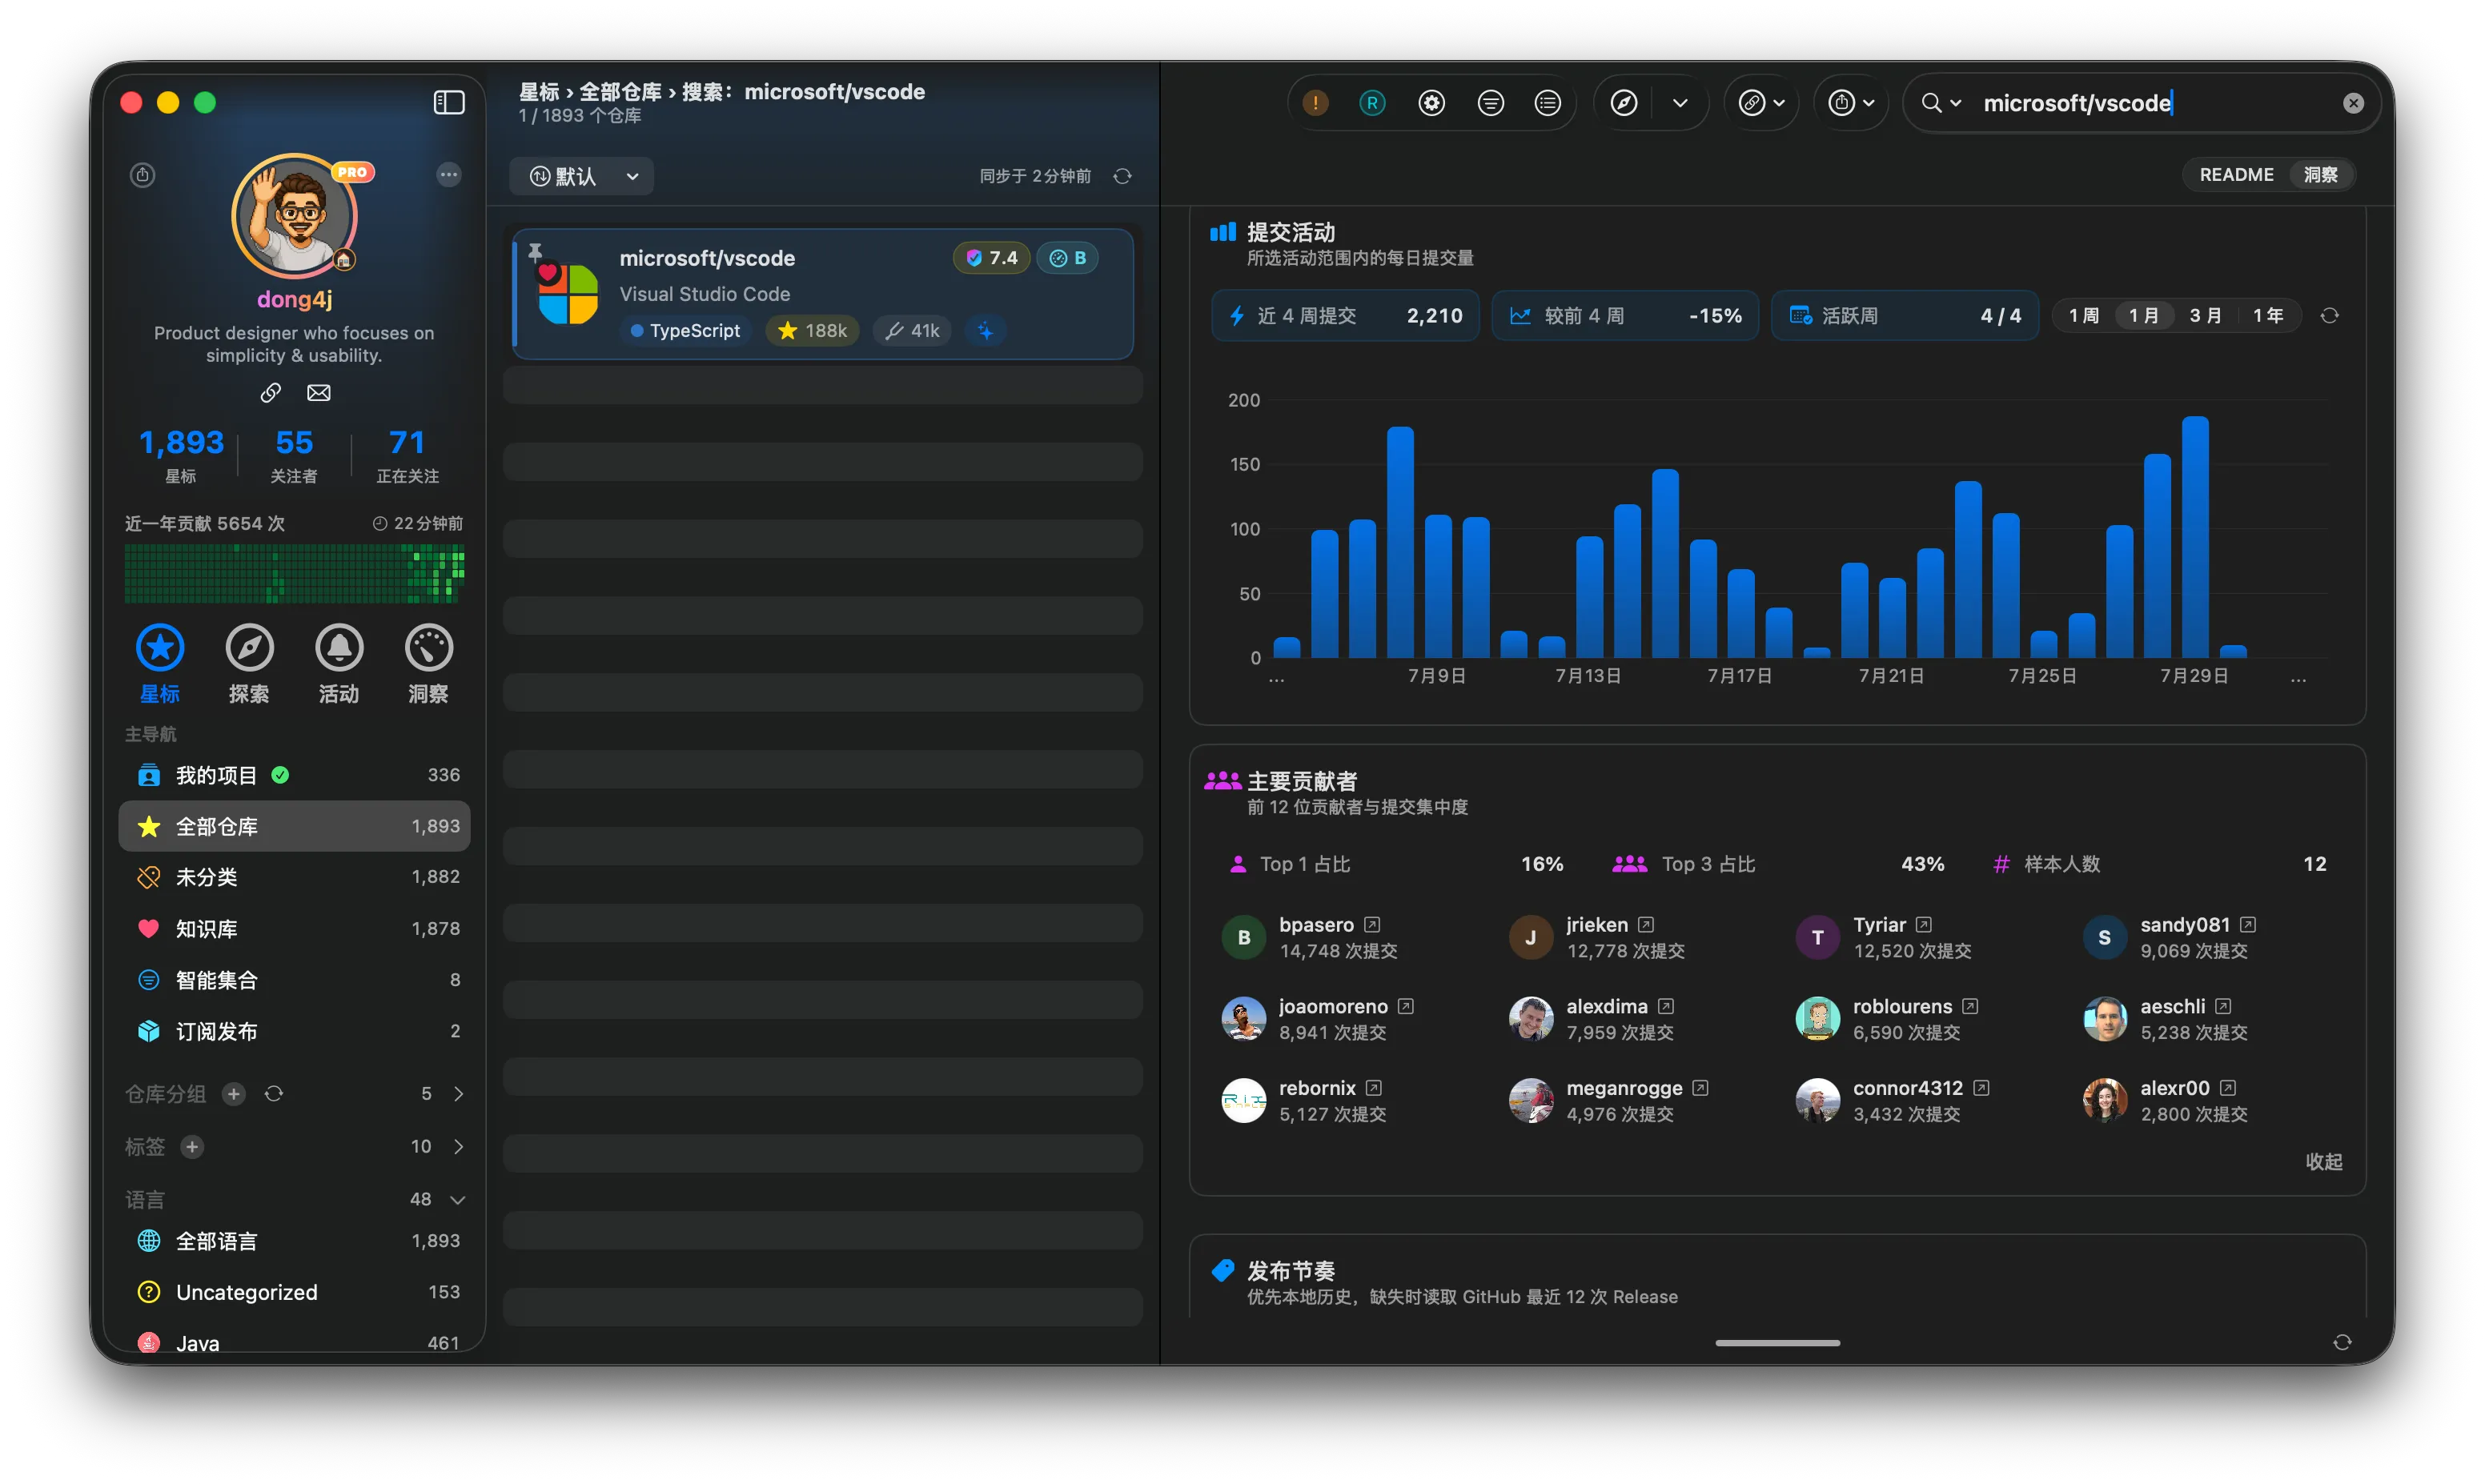Expand the 标签 section chevron
The image size is (2485, 1484).
(x=458, y=1147)
